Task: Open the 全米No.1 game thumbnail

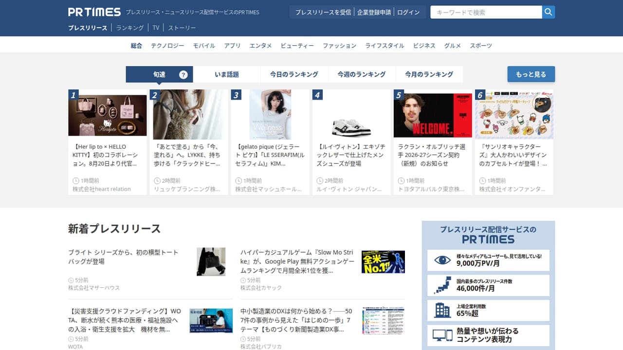Action: (384, 262)
